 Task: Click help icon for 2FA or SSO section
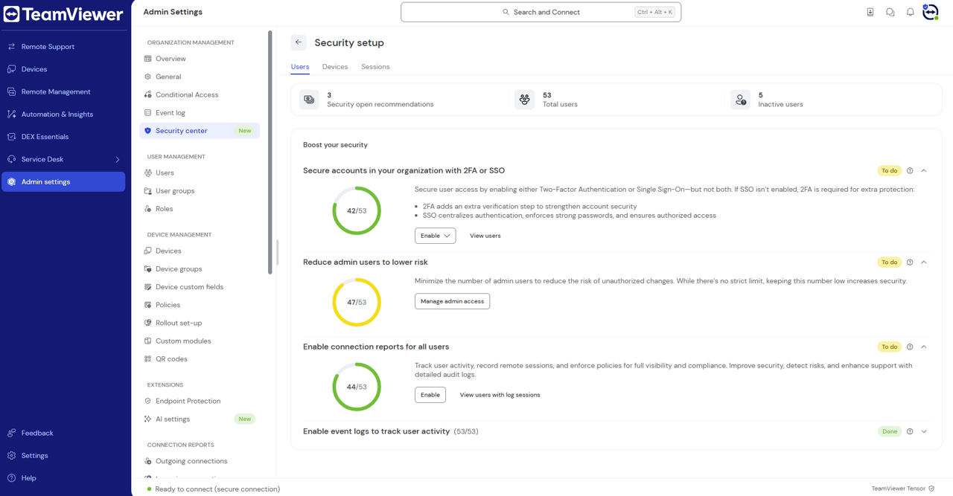[x=910, y=171]
